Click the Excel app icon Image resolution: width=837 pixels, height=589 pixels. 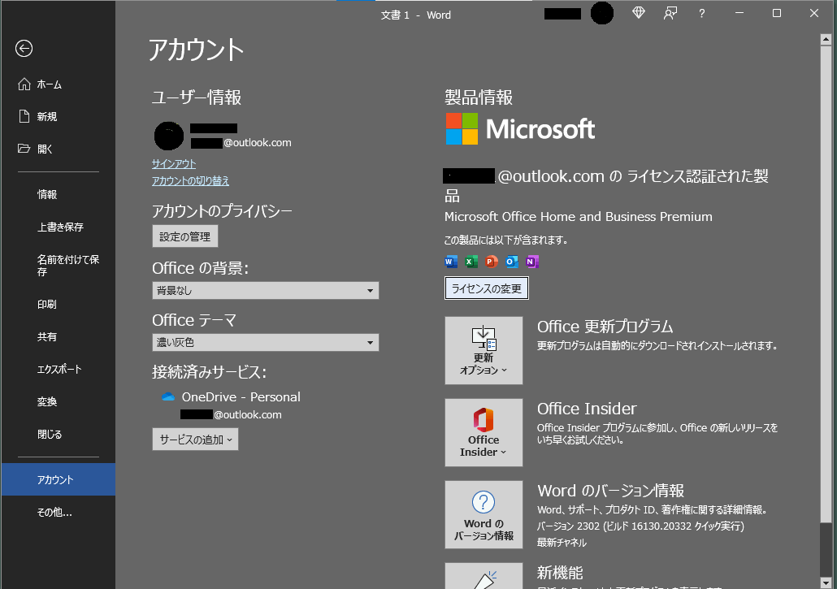pyautogui.click(x=471, y=262)
